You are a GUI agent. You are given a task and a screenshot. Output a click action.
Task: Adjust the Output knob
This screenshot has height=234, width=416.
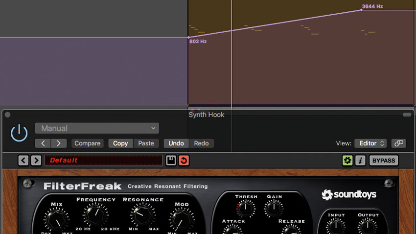(368, 226)
